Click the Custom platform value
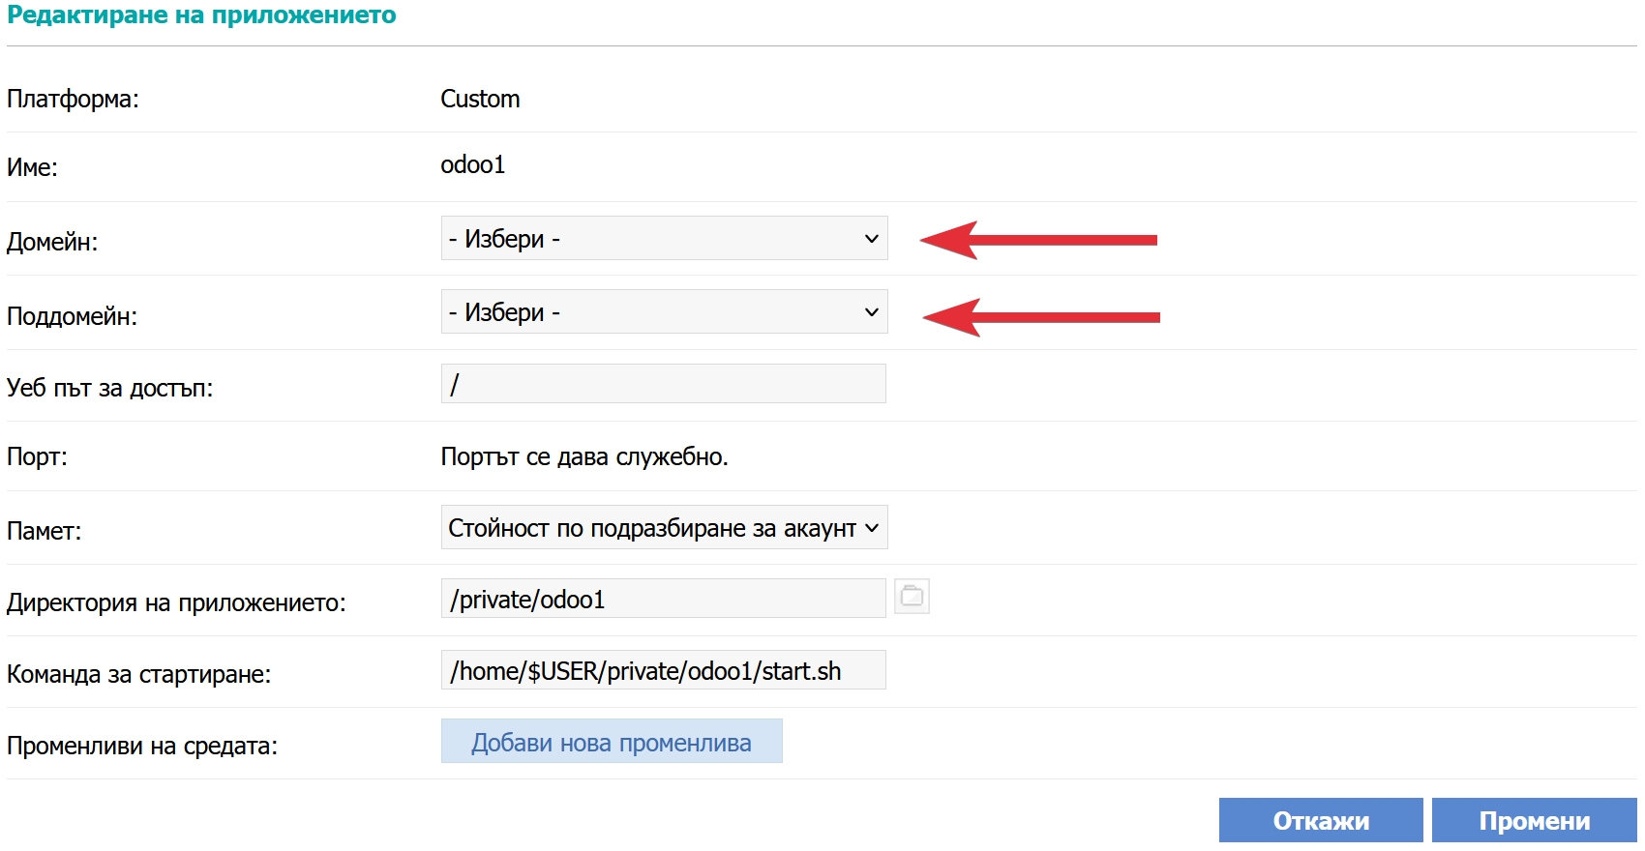 tap(480, 99)
